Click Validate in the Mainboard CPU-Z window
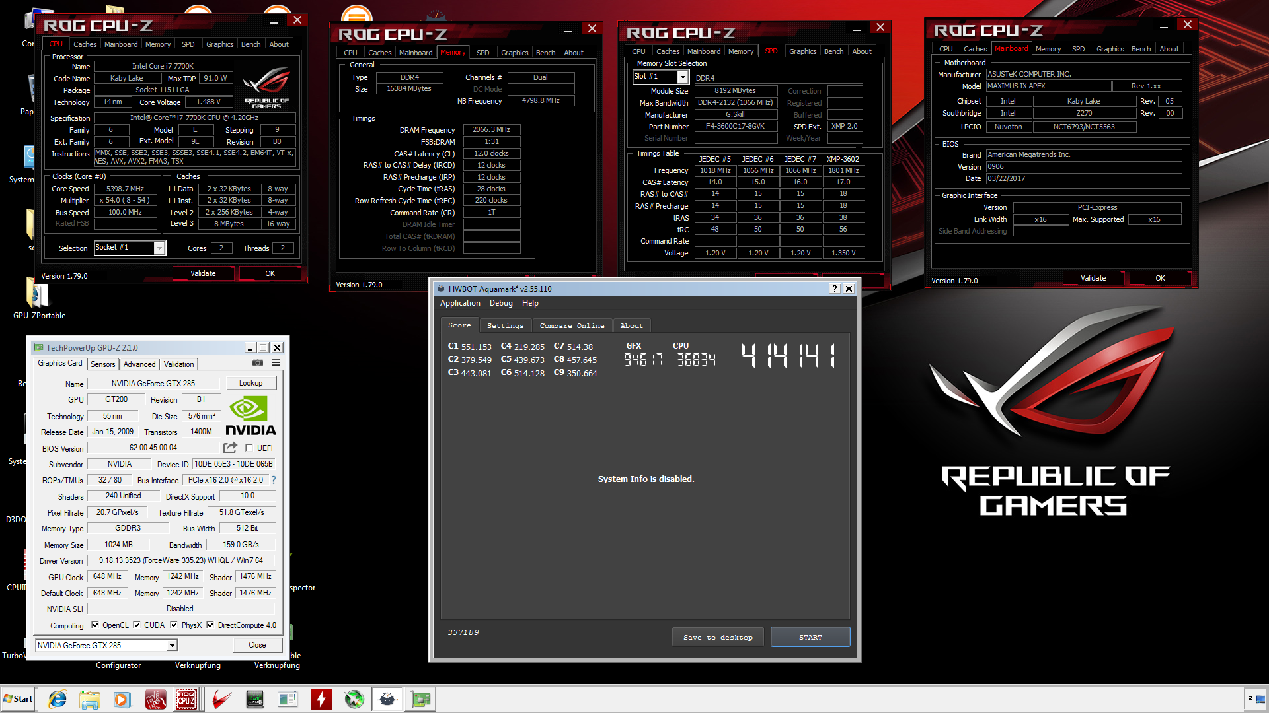Screen dimensions: 1269x713 pyautogui.click(x=1093, y=278)
